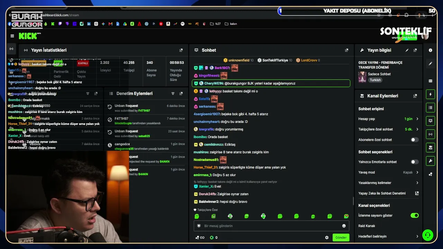Click the list icon in right sidebar

(x=431, y=108)
